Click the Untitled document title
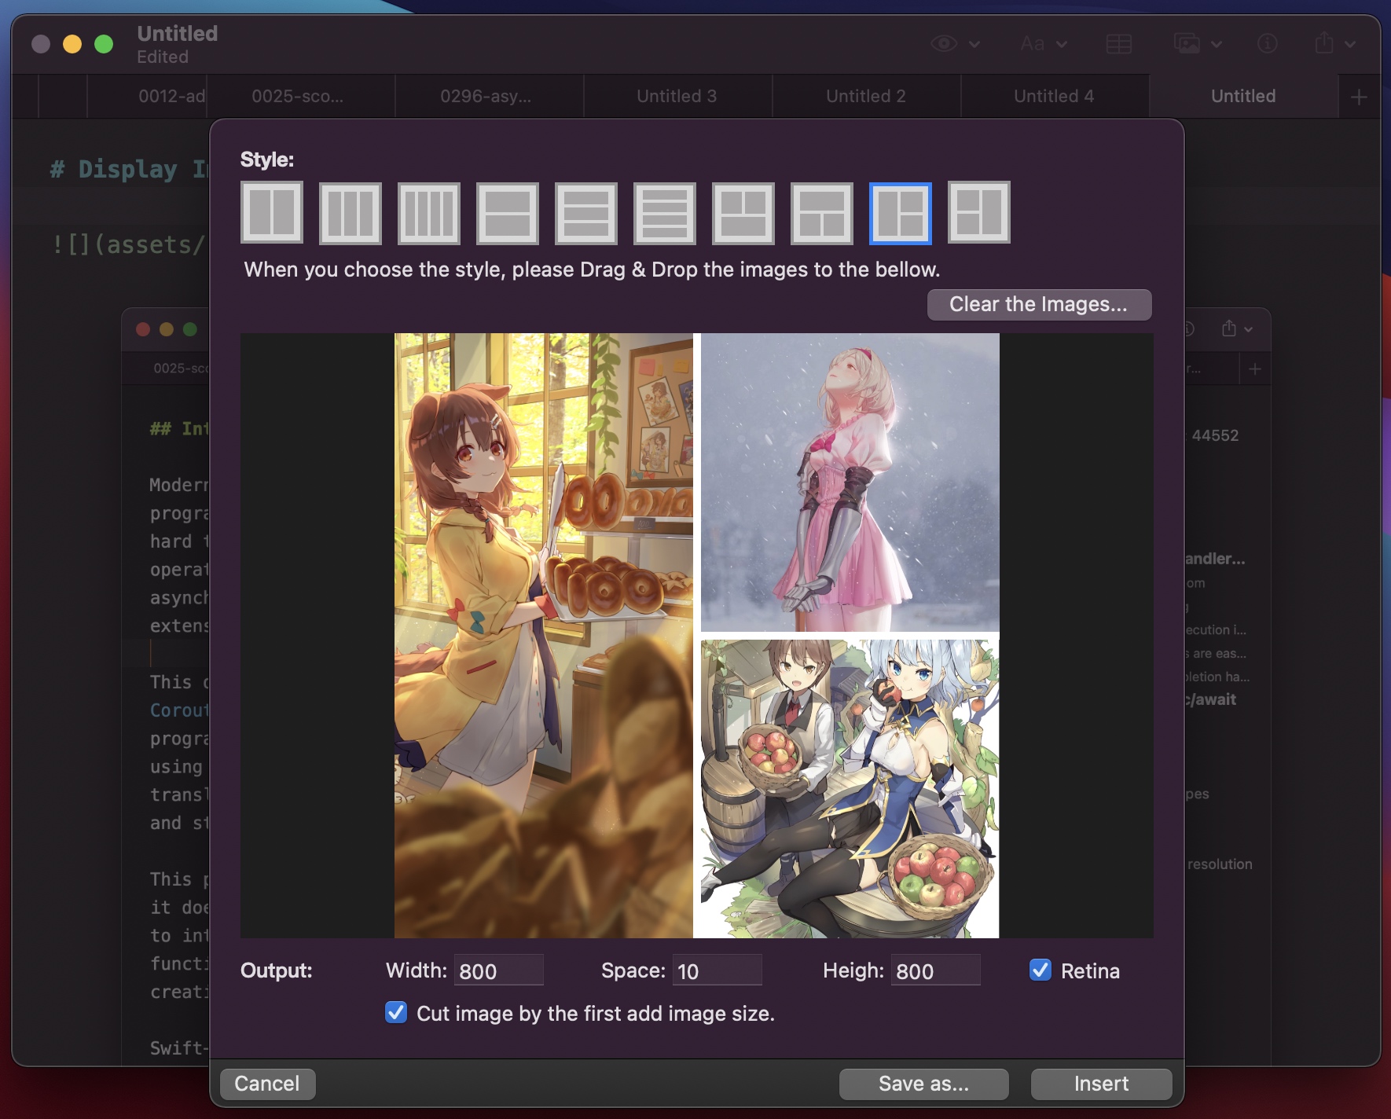 pos(178,34)
